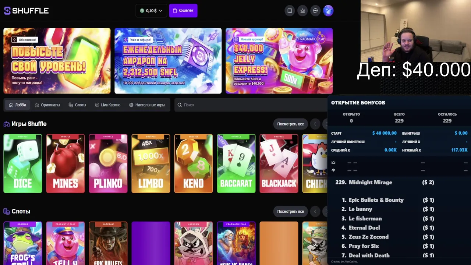
Task: Open the Frog's Spell slot
Action: [x=23, y=243]
